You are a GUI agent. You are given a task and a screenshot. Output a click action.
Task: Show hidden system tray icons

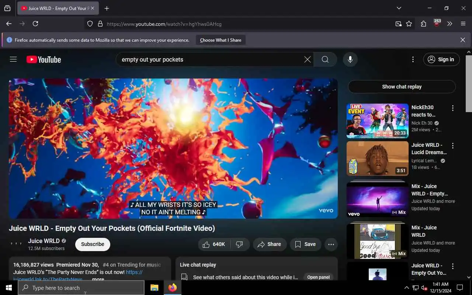pyautogui.click(x=407, y=288)
